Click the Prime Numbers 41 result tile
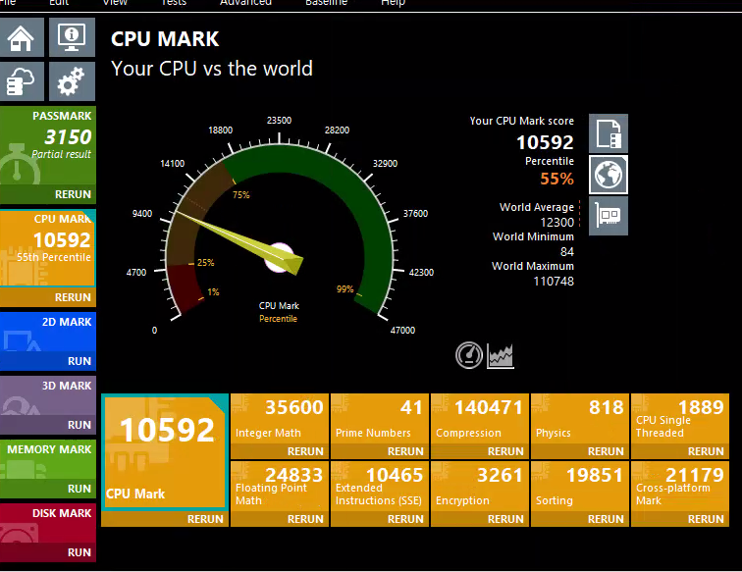The image size is (742, 572). pyautogui.click(x=380, y=419)
